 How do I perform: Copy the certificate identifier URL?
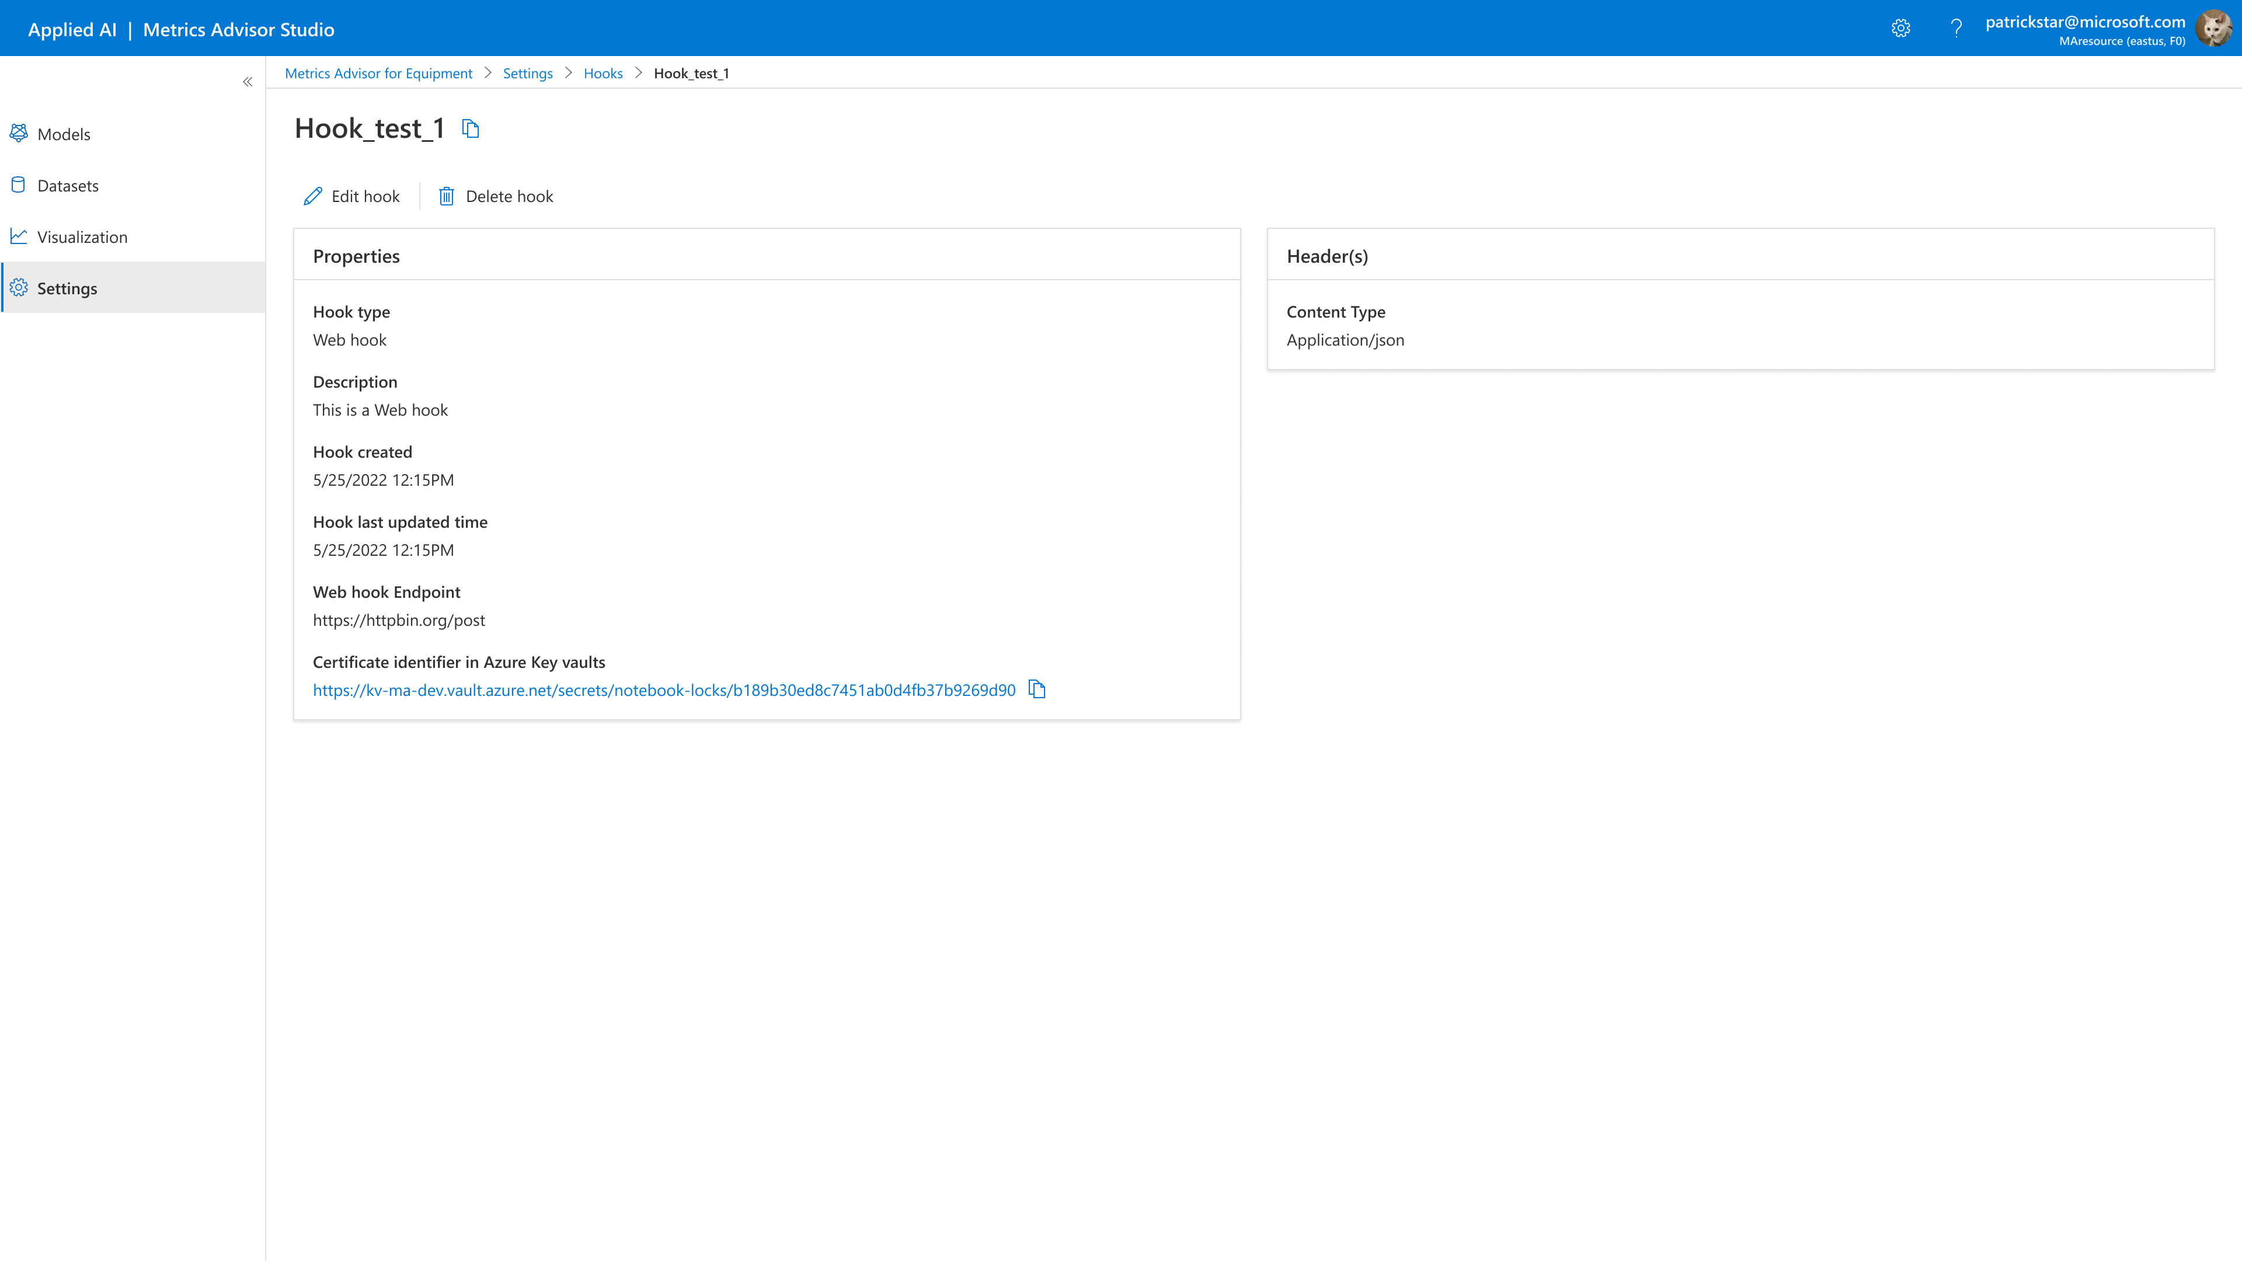coord(1036,689)
